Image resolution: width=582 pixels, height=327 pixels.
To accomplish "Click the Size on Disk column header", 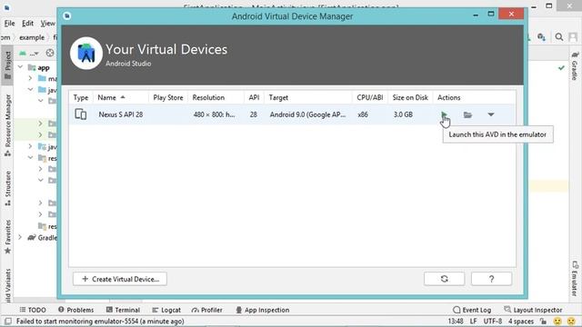I will tap(410, 97).
